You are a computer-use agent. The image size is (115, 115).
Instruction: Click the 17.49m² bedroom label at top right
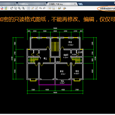click(x=71, y=45)
